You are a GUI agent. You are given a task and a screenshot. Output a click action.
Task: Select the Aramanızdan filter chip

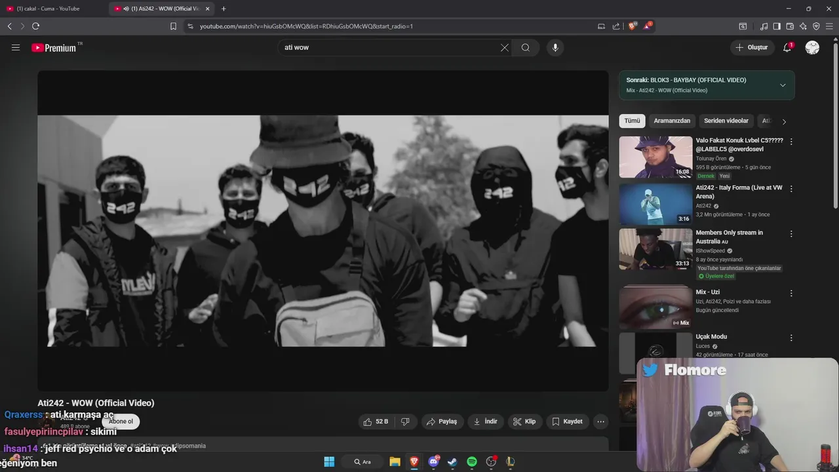(x=672, y=121)
